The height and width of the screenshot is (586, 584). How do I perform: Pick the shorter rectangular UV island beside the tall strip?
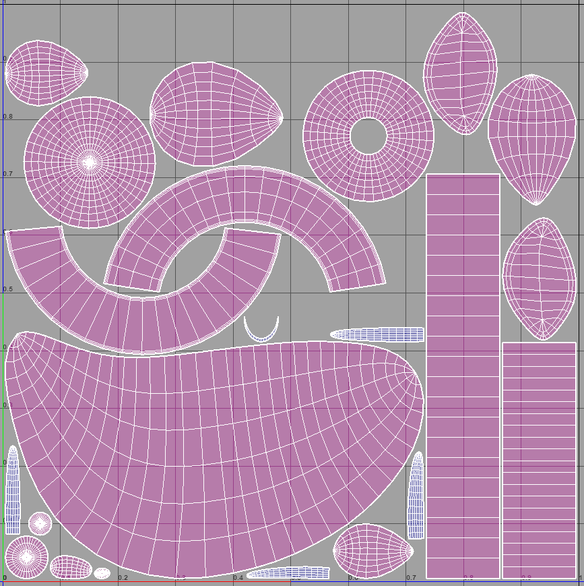[539, 460]
